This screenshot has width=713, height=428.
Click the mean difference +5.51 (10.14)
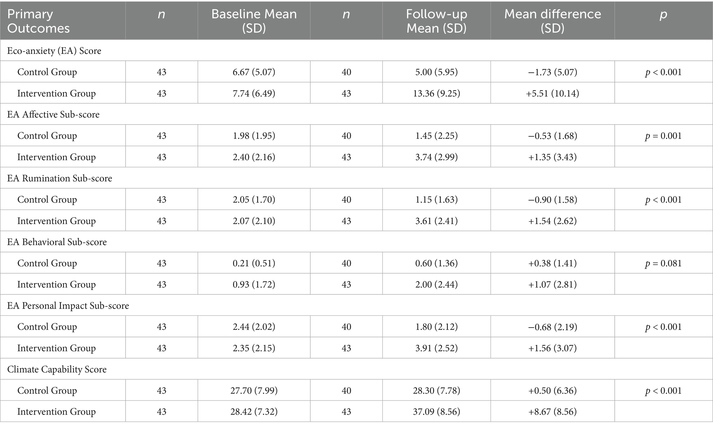pyautogui.click(x=552, y=93)
